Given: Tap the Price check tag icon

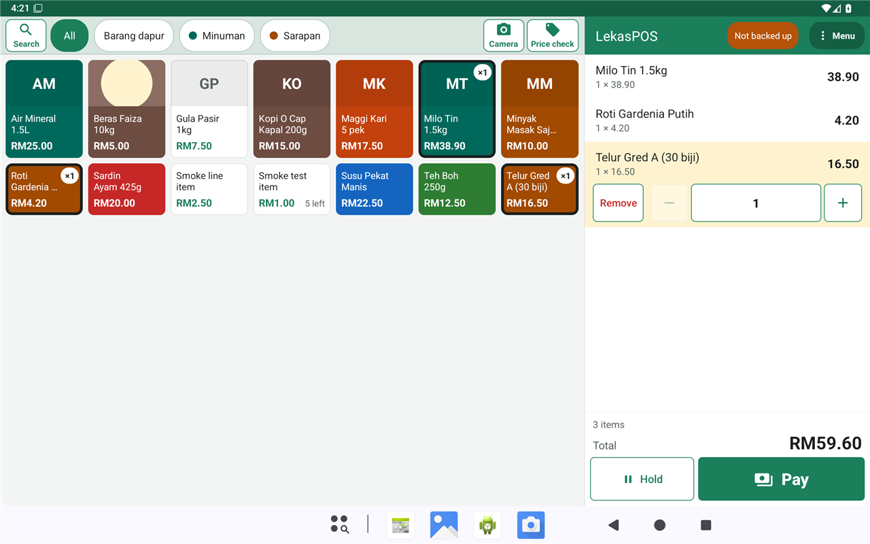Looking at the screenshot, I should [x=553, y=35].
